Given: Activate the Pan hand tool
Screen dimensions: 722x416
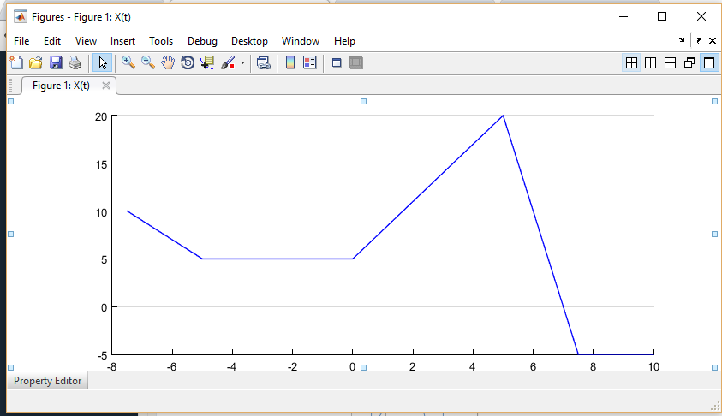Looking at the screenshot, I should (168, 62).
